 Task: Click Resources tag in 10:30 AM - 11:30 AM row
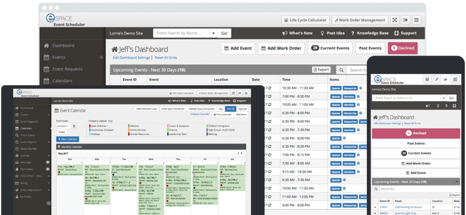[x=350, y=88]
